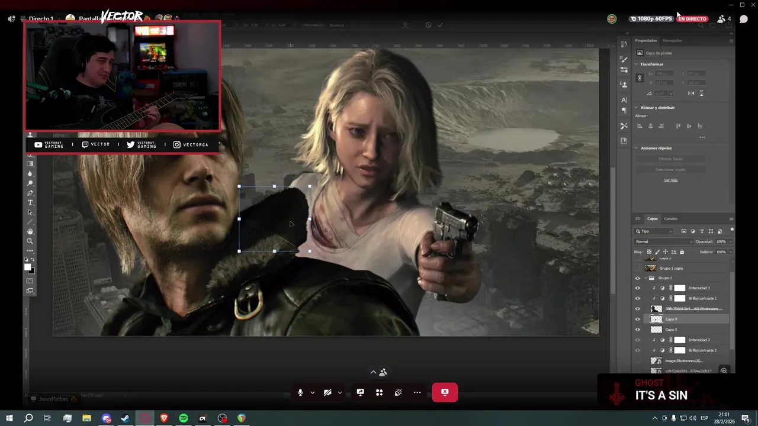The height and width of the screenshot is (426, 758).
Task: Toggle visibility of Brillo/contraste 2 layer
Action: pyautogui.click(x=638, y=350)
